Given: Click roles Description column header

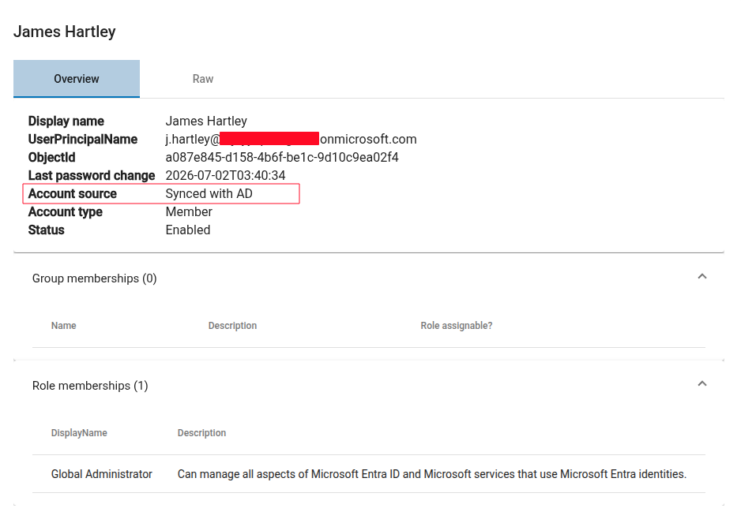Looking at the screenshot, I should click(201, 433).
